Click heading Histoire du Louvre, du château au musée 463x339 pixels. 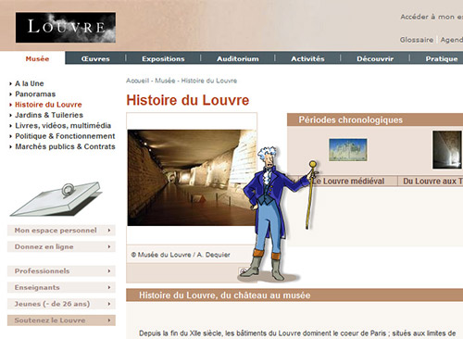tap(225, 295)
